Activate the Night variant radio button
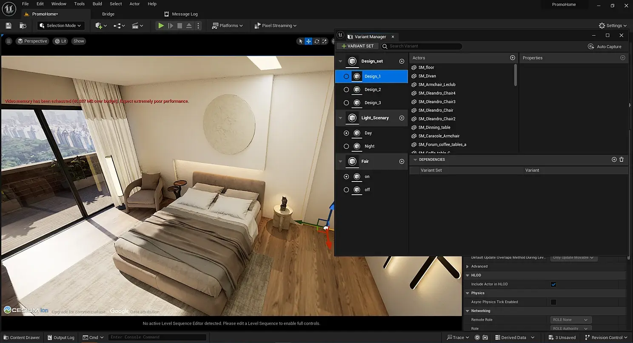The height and width of the screenshot is (343, 633). pos(346,146)
